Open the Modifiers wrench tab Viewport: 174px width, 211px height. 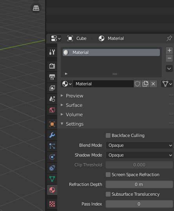point(52,135)
